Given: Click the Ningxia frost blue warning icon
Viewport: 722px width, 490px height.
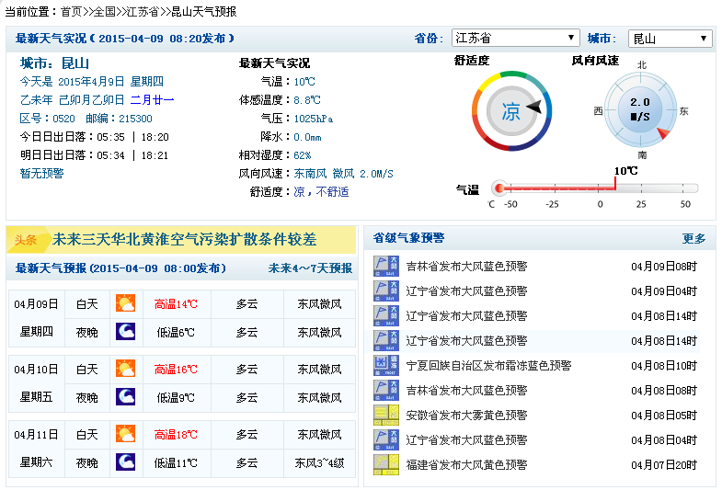Looking at the screenshot, I should [x=386, y=365].
